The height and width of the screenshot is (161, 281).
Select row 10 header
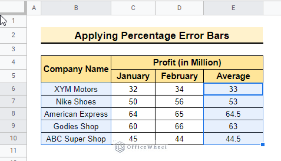[13, 138]
